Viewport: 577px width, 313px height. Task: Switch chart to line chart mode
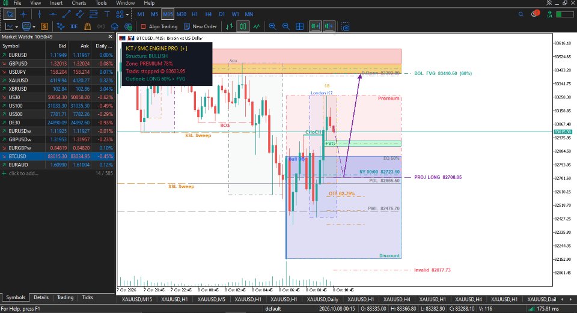tap(257, 26)
